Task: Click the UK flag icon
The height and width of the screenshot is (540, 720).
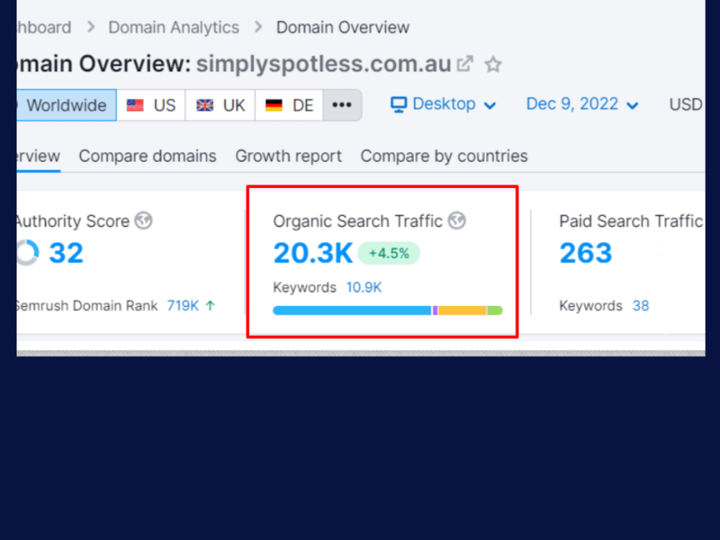Action: point(204,106)
